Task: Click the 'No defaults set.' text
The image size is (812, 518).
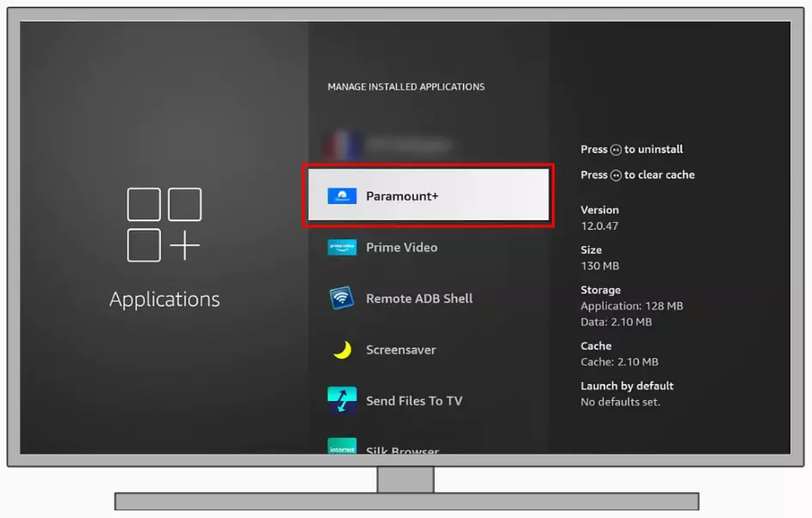Action: [x=620, y=402]
